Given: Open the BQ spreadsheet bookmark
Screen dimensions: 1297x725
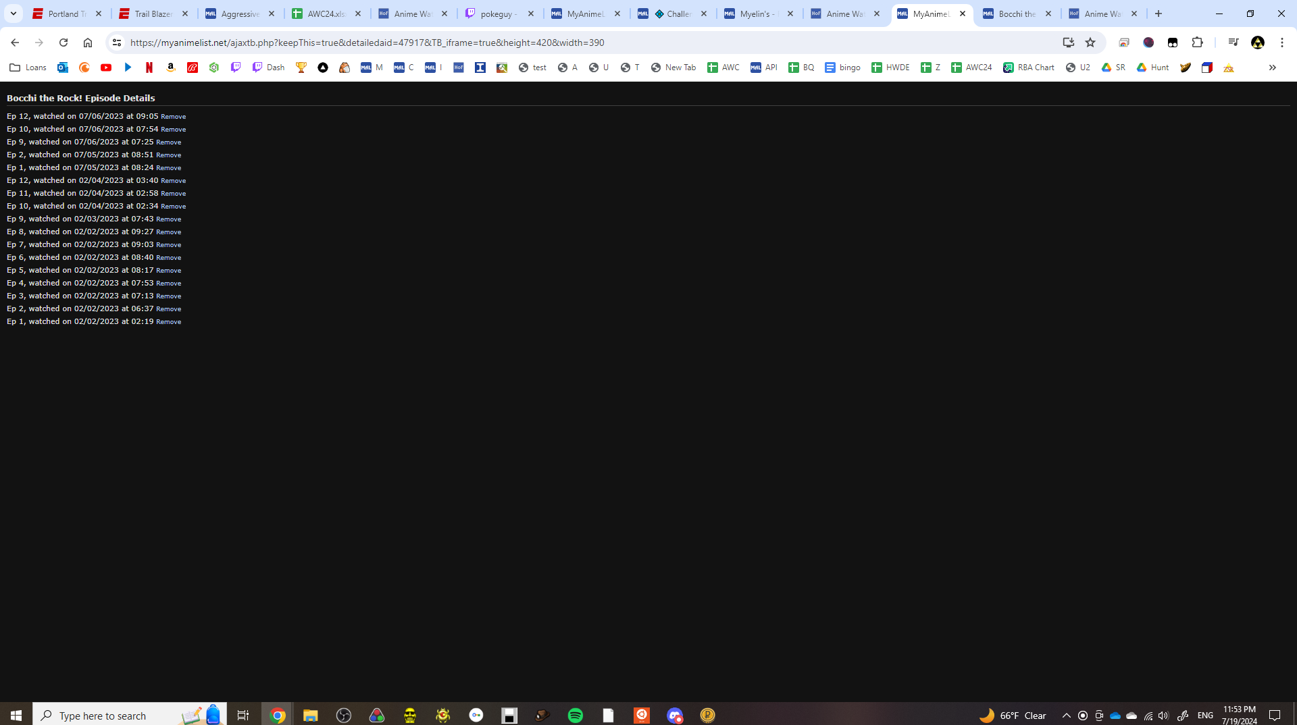Looking at the screenshot, I should 801,68.
